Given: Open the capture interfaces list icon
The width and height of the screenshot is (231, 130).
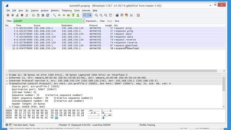Looking at the screenshot, I should pyautogui.click(x=8, y=15).
